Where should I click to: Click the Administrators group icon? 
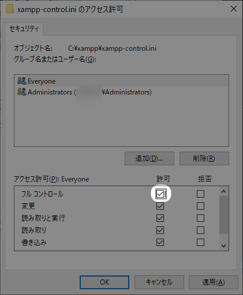click(22, 92)
